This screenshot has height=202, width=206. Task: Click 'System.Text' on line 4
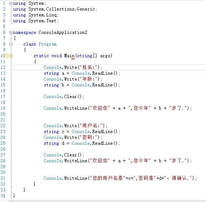(x=42, y=21)
